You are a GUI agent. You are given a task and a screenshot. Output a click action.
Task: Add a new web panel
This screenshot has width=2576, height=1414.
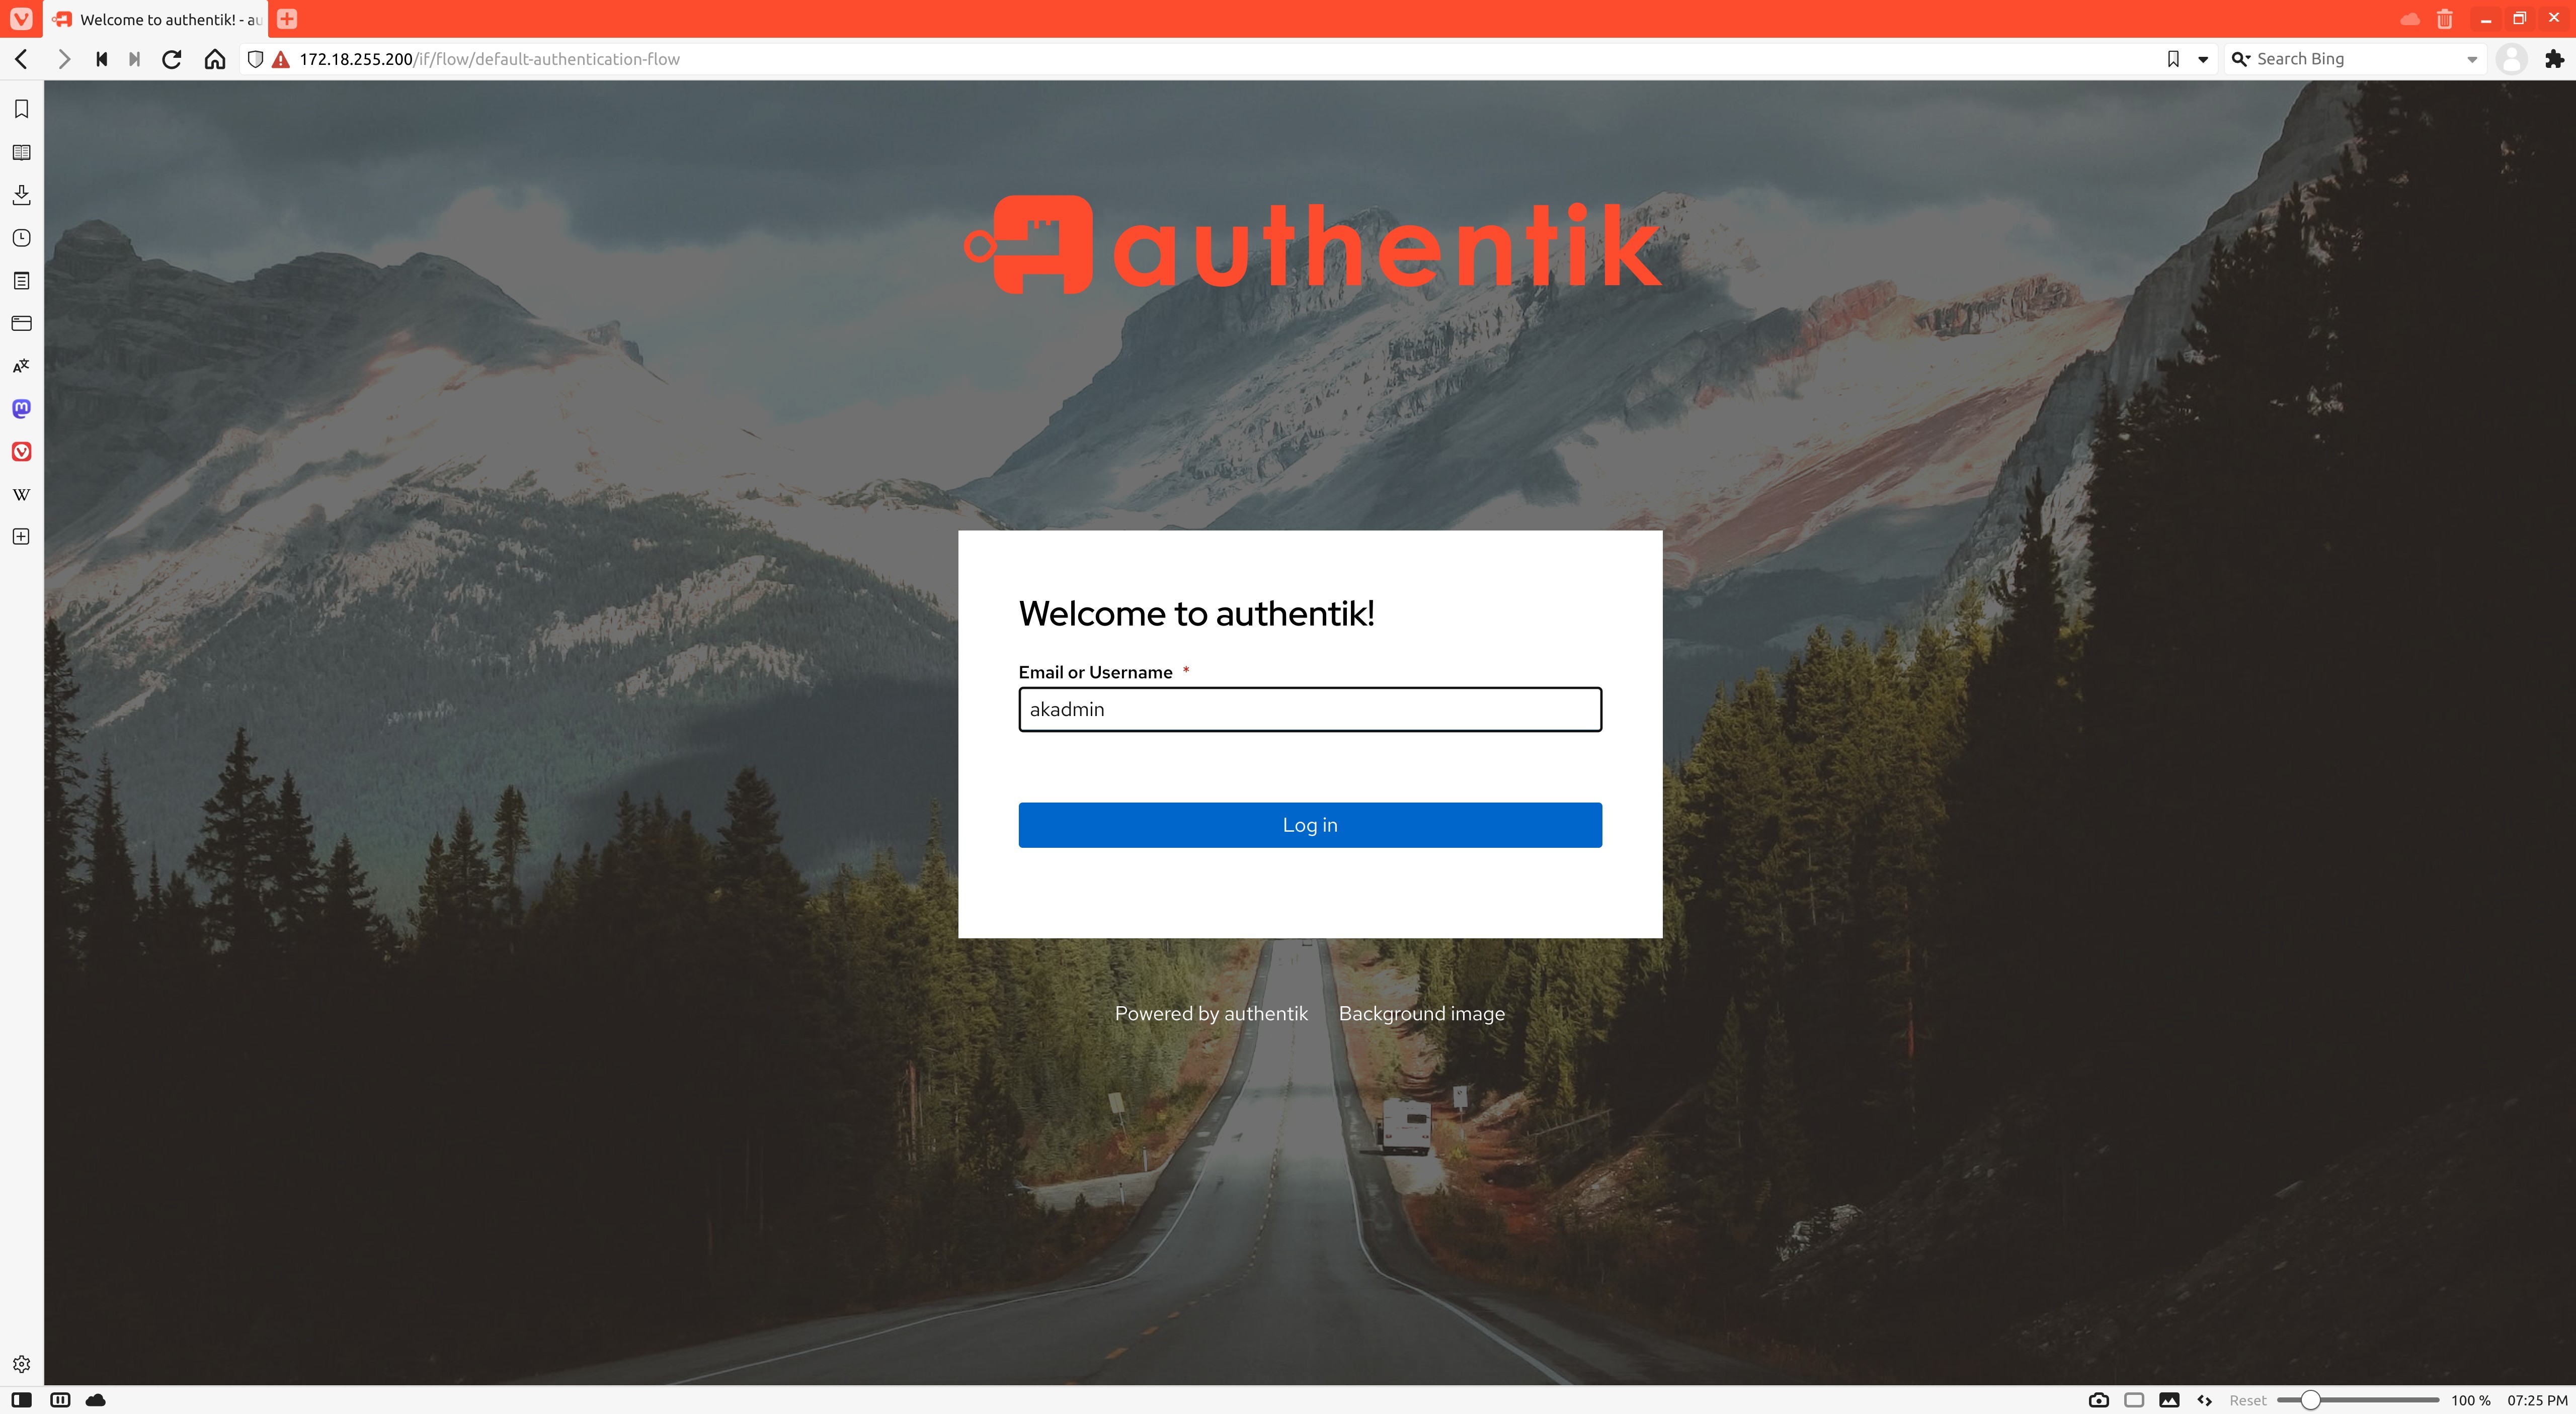pyautogui.click(x=21, y=537)
